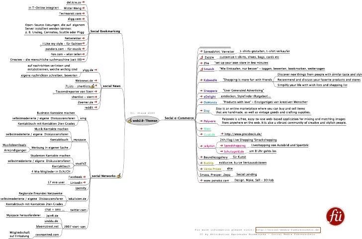Select the JoinR.de entry

tap(52, 216)
